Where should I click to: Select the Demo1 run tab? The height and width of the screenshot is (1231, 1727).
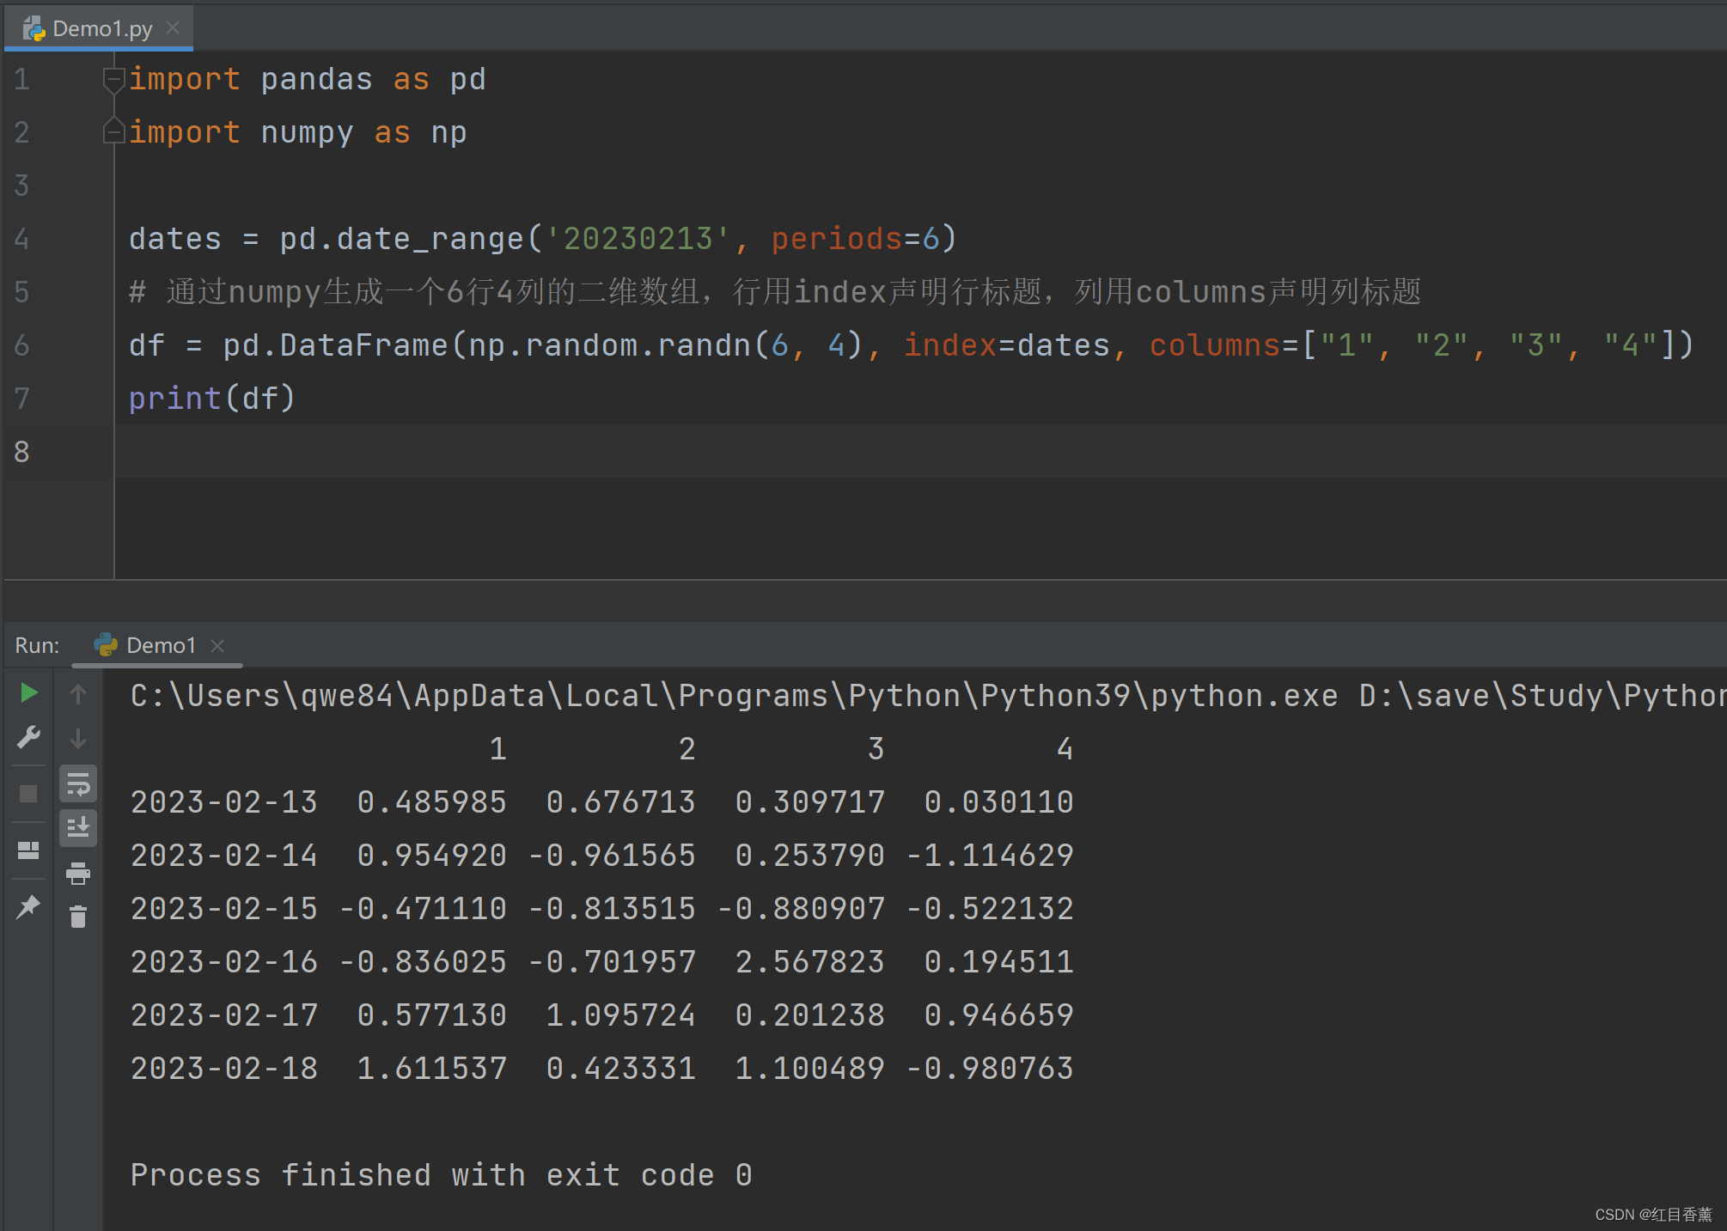point(160,645)
